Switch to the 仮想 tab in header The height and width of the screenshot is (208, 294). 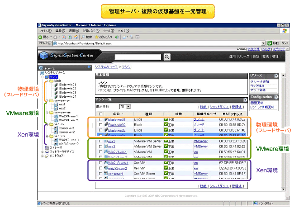pos(256,57)
